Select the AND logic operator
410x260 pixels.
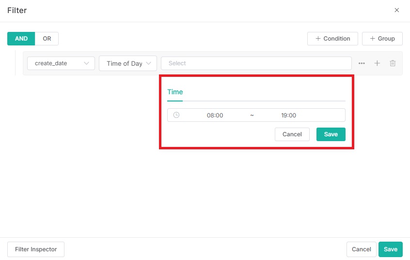coord(21,39)
